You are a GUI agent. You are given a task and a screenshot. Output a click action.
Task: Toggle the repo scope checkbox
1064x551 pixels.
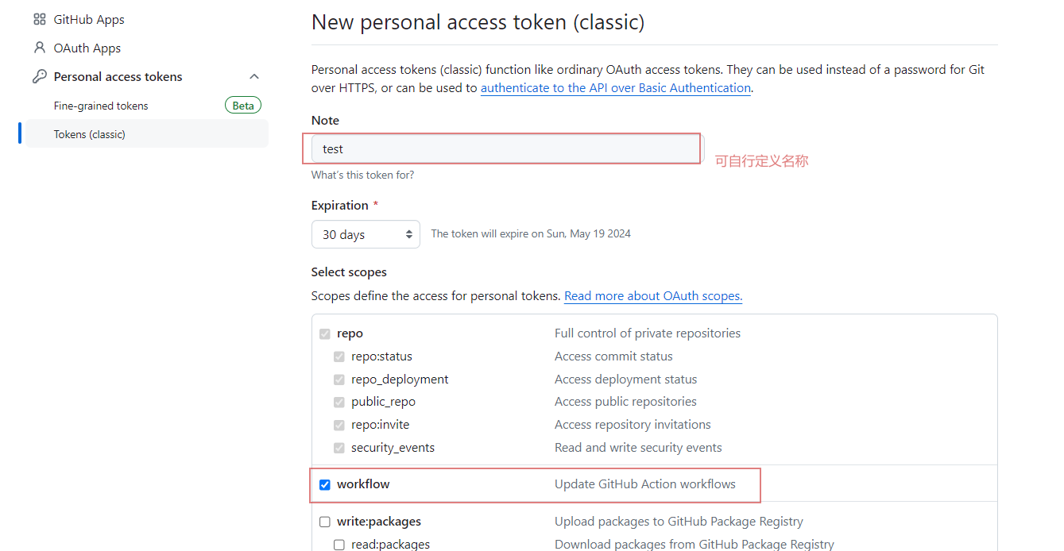(x=325, y=333)
